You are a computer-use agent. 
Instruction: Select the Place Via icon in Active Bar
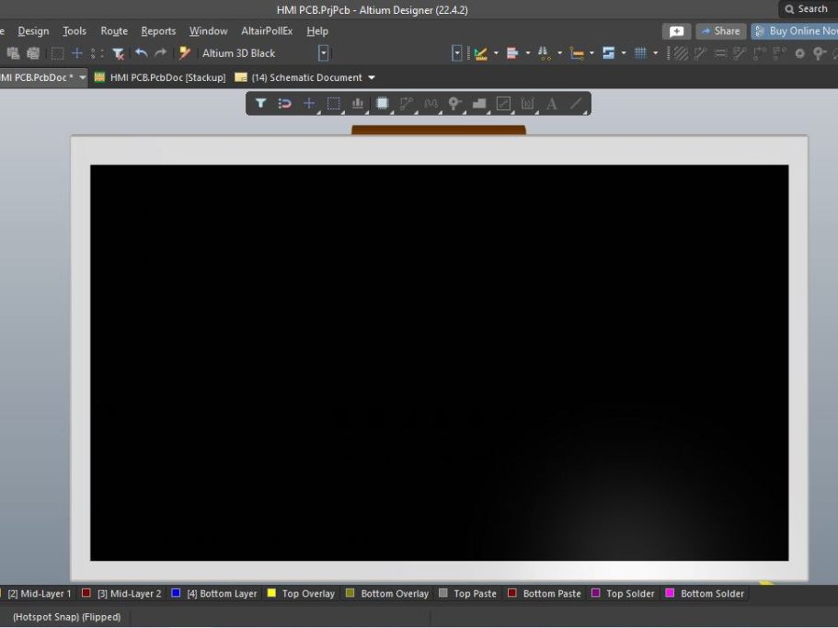tap(454, 103)
